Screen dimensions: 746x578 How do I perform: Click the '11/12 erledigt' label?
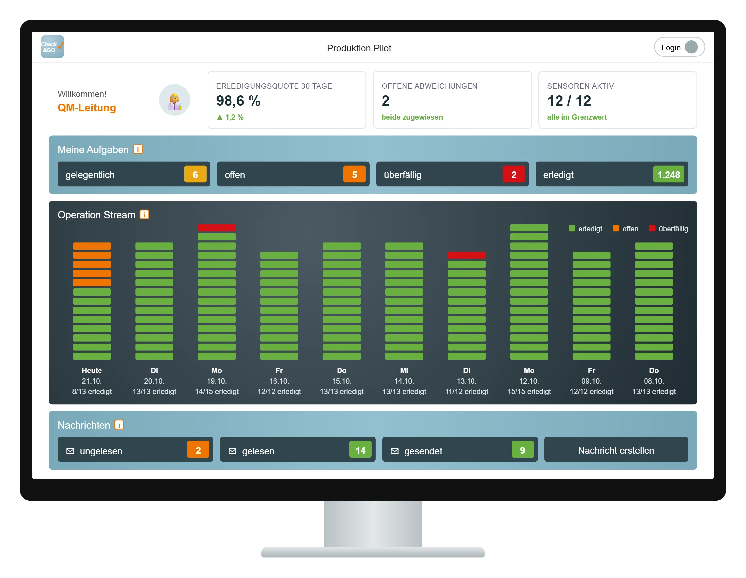click(467, 391)
